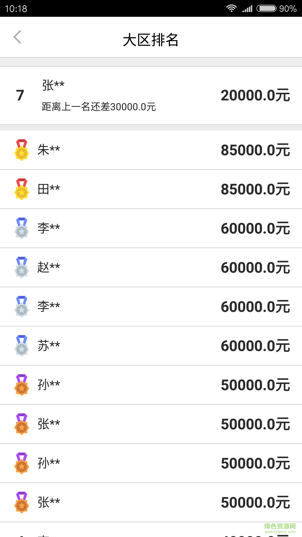Select the 田** name in the list
This screenshot has width=302, height=537.
(49, 189)
